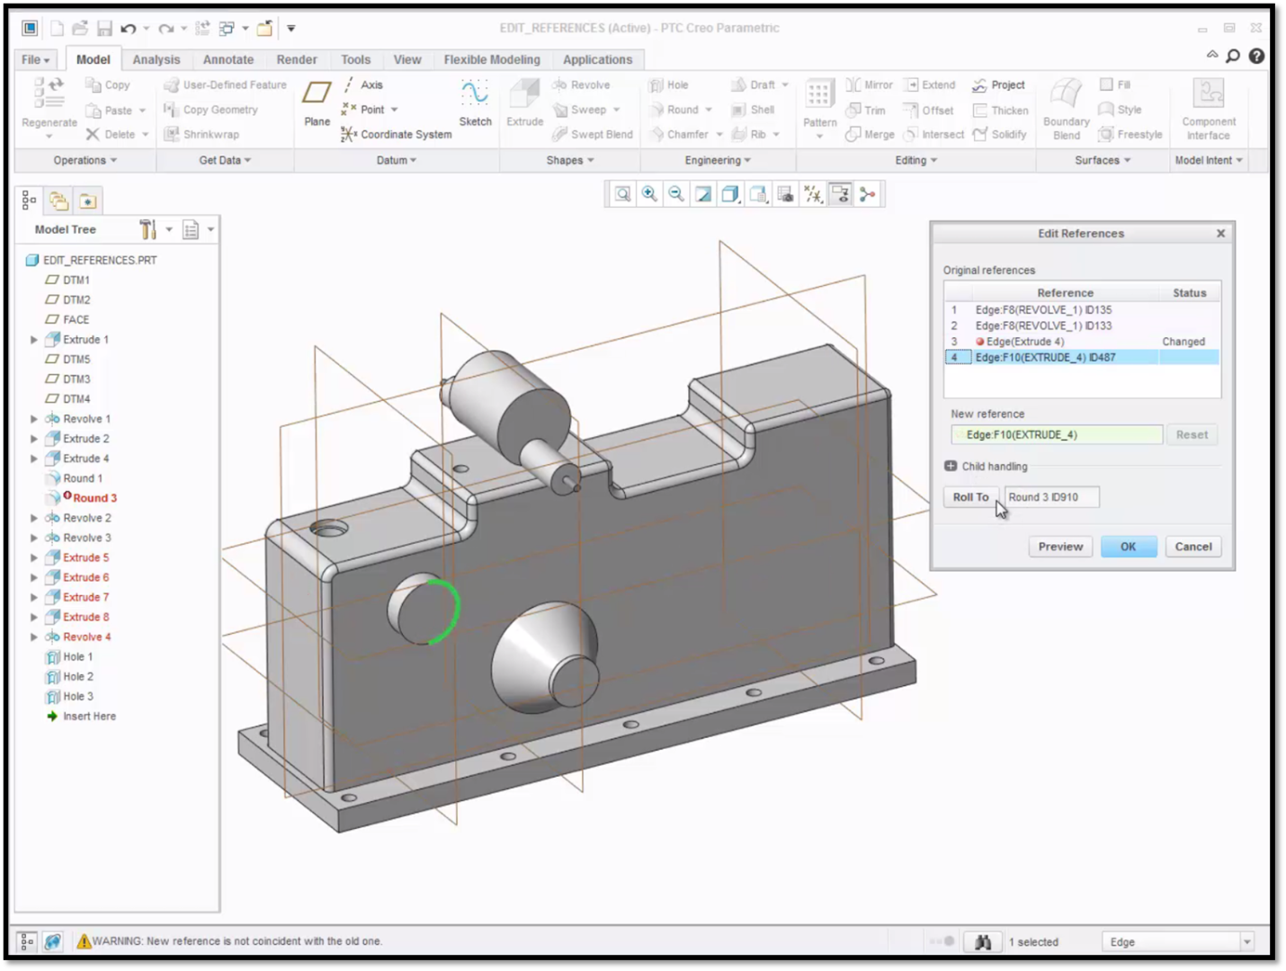Click the Preview button
Image resolution: width=1286 pixels, height=971 pixels.
click(1061, 547)
